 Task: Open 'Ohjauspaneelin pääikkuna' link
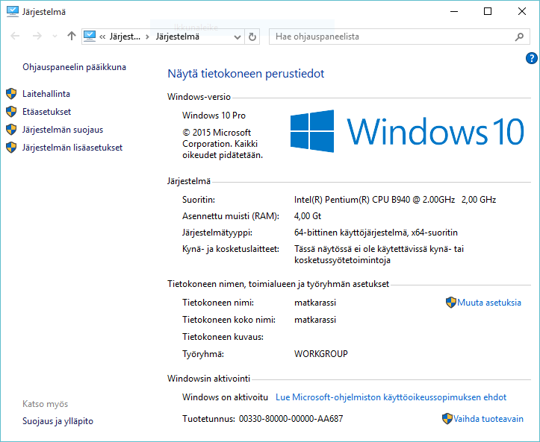coord(75,67)
